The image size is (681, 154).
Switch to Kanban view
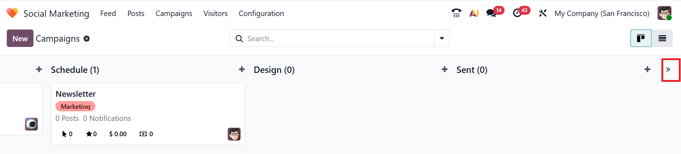click(x=641, y=38)
